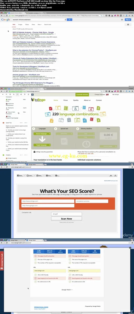Click the Facebook Share button on SEO Score page
This screenshot has height=314, width=134.
[x=20, y=175]
